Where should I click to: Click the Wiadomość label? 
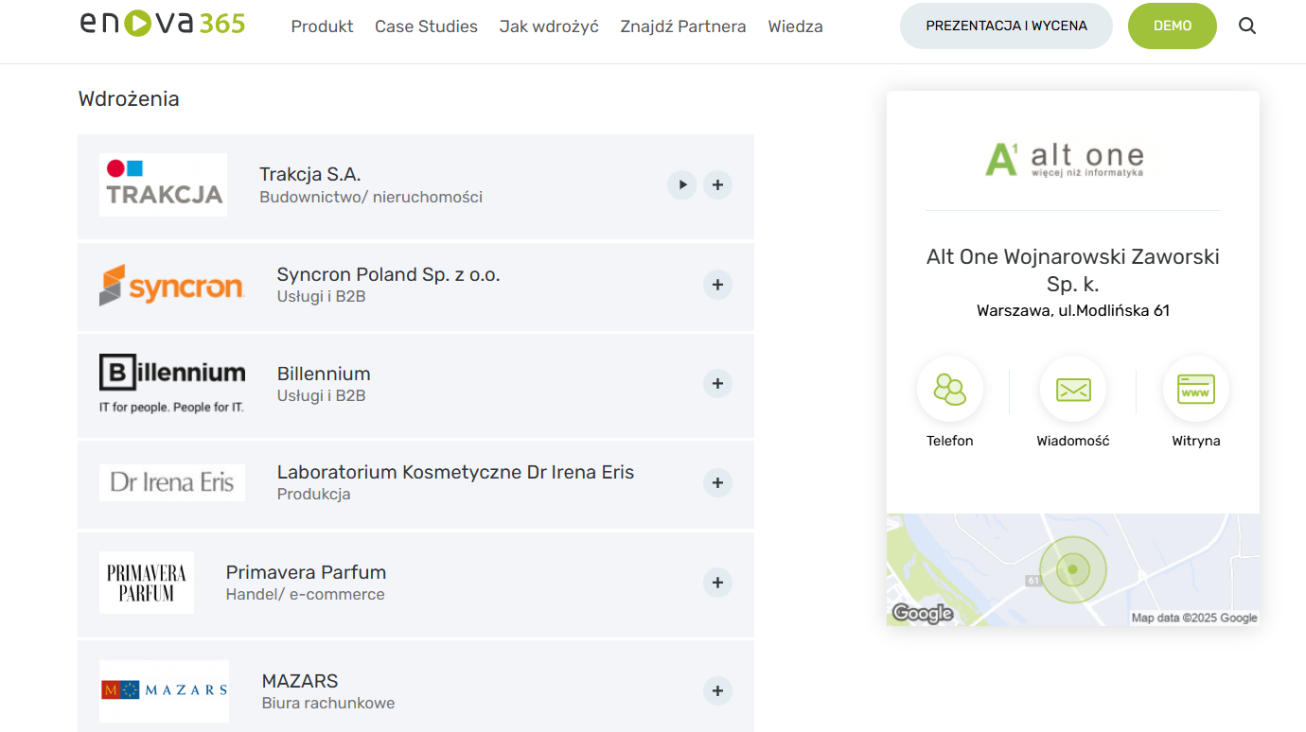point(1073,441)
